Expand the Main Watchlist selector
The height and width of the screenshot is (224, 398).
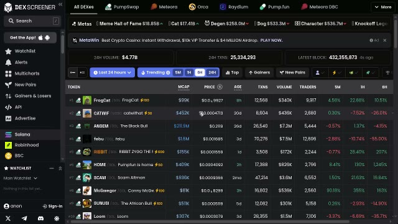coord(21,179)
